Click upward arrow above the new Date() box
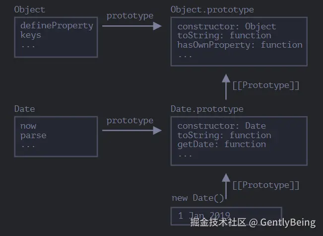The height and width of the screenshot is (236, 323). click(226, 185)
